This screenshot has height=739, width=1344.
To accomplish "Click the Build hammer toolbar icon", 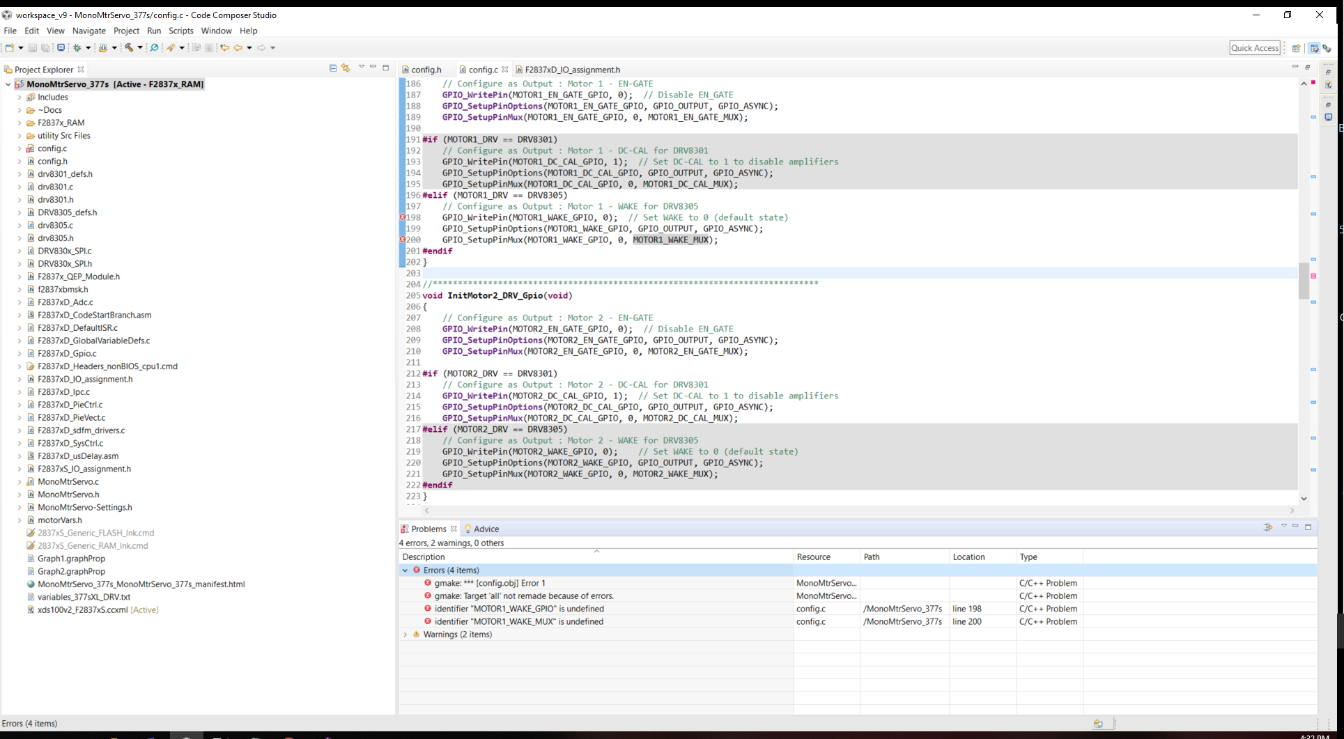I will [x=129, y=48].
